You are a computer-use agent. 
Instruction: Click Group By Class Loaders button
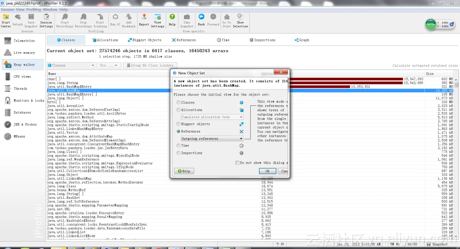(x=150, y=65)
